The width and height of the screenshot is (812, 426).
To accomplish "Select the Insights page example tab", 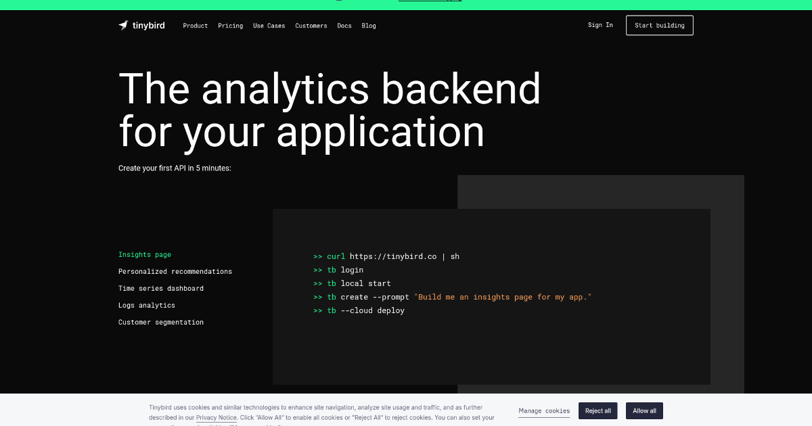I will (x=144, y=255).
